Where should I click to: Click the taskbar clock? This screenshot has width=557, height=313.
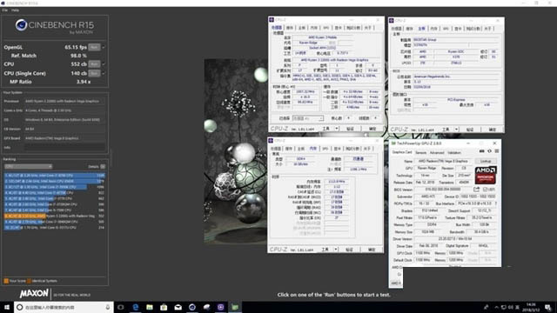(531, 307)
